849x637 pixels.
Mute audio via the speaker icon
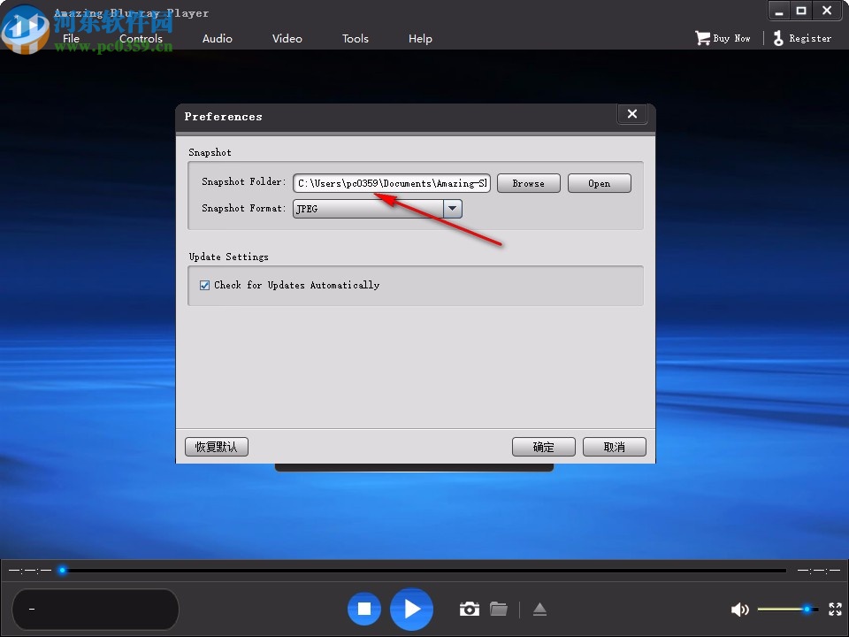point(739,610)
